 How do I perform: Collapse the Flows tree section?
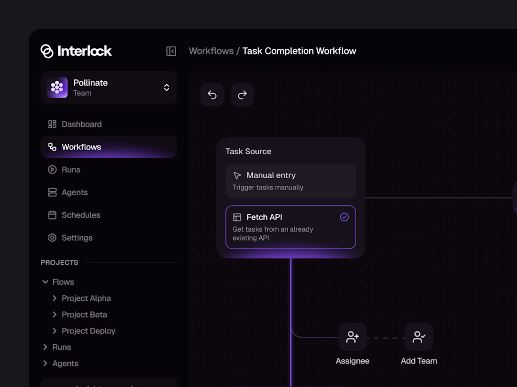tap(46, 282)
